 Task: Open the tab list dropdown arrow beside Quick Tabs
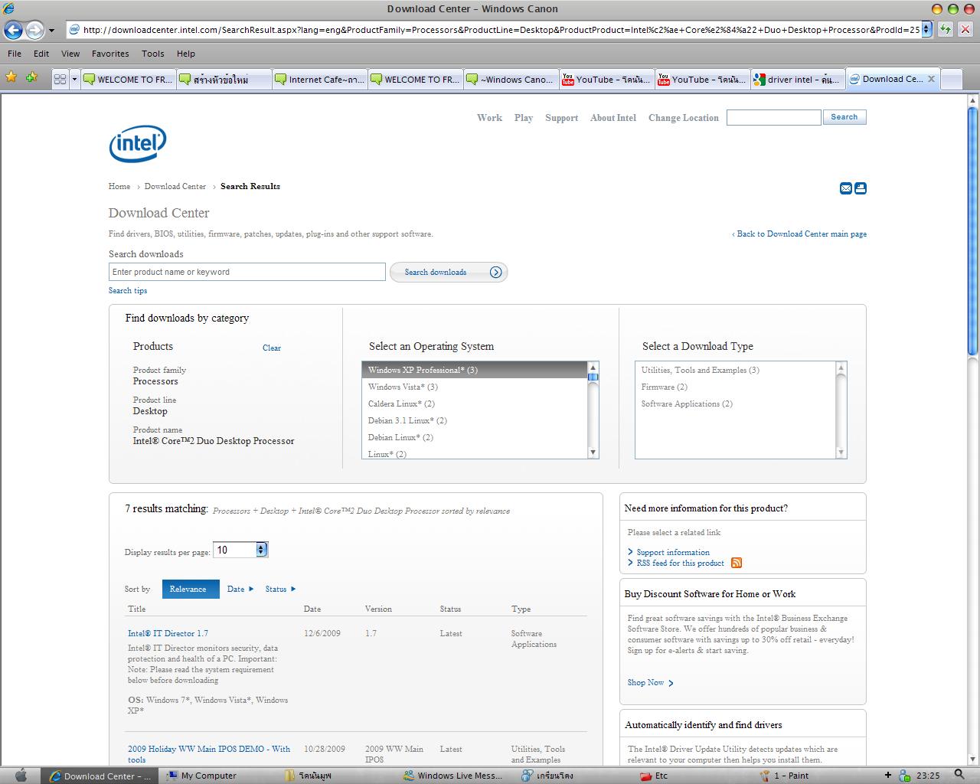[74, 79]
